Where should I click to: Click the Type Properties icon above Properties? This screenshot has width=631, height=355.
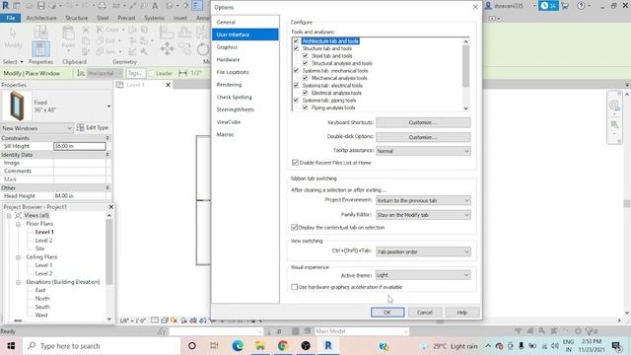(x=40, y=32)
